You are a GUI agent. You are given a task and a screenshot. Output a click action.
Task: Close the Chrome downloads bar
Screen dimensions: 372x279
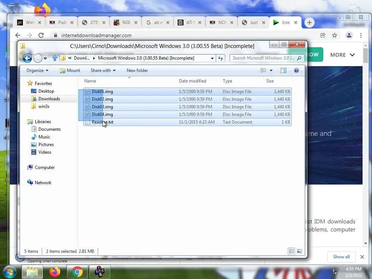[x=362, y=257]
